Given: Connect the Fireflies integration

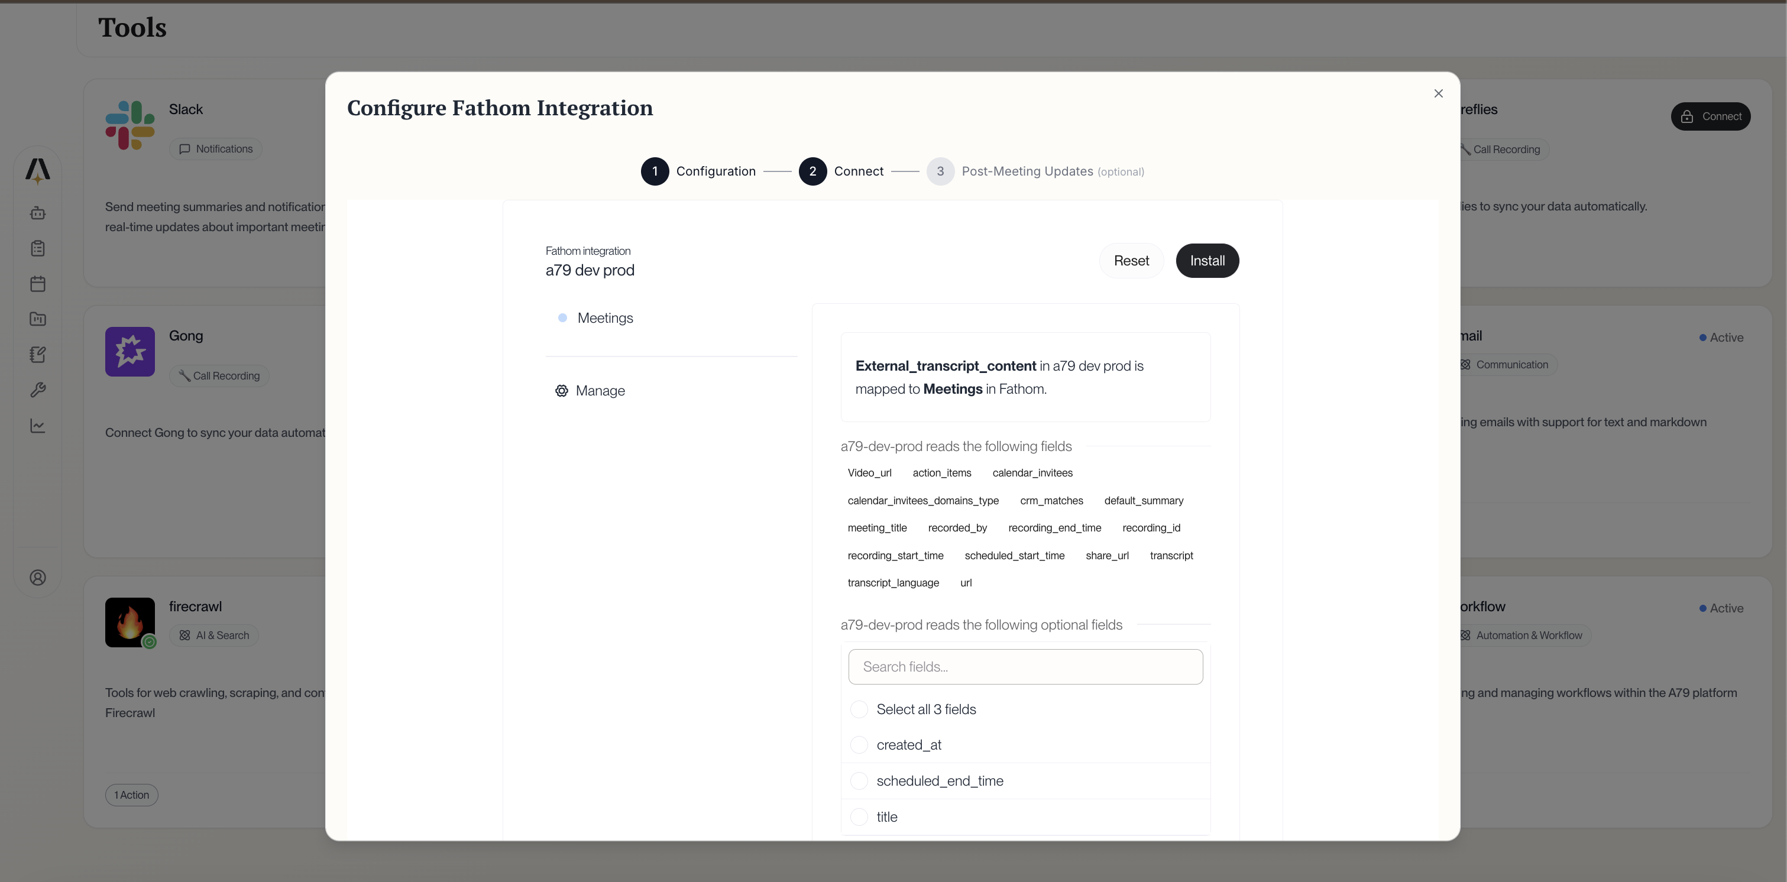Looking at the screenshot, I should point(1711,116).
